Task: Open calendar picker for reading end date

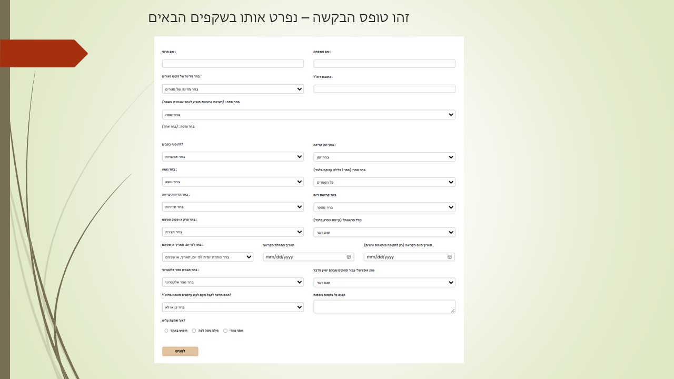Action: 449,257
